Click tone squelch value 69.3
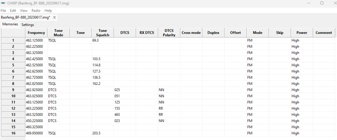The height and width of the screenshot is (140, 337). (103, 40)
